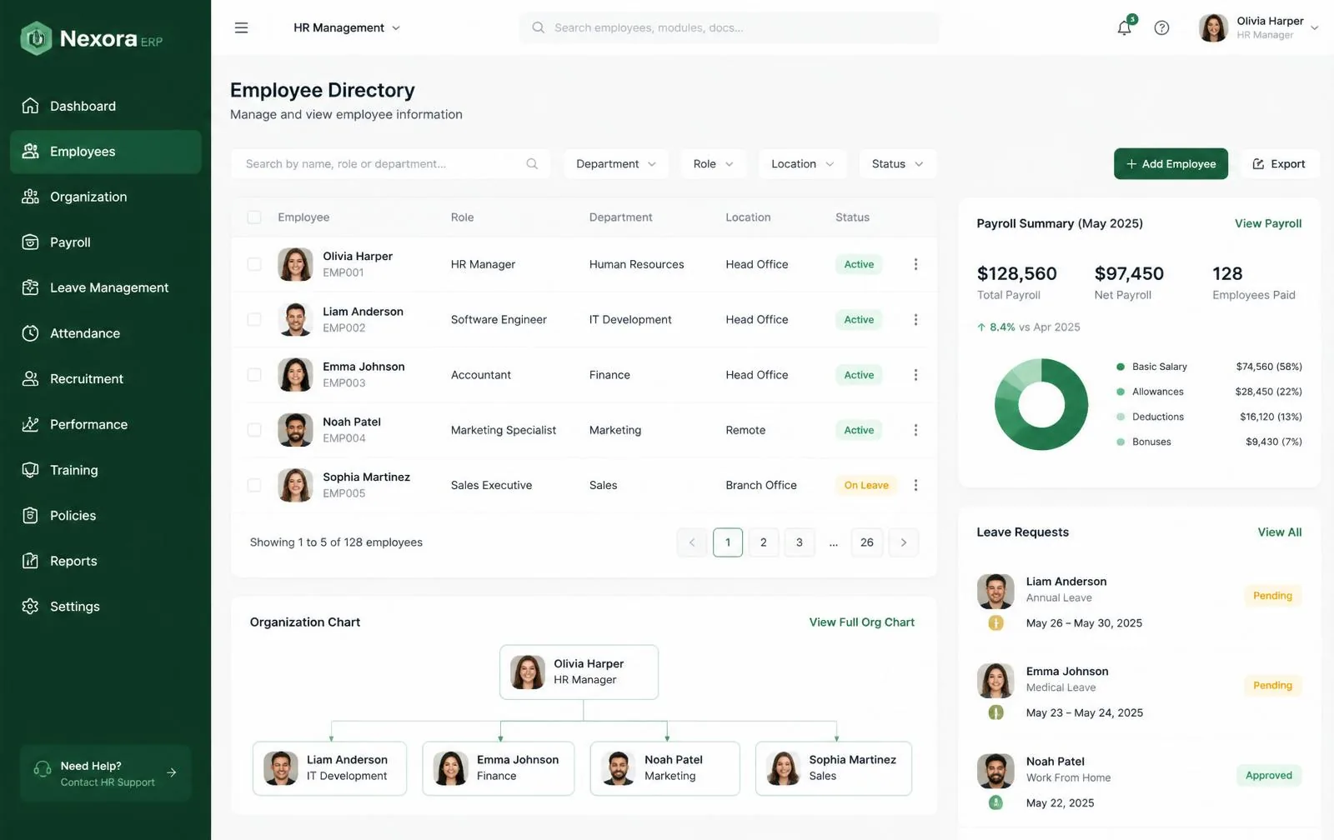
Task: Click Emma Johnson's leave status indicator icon
Action: 995,712
